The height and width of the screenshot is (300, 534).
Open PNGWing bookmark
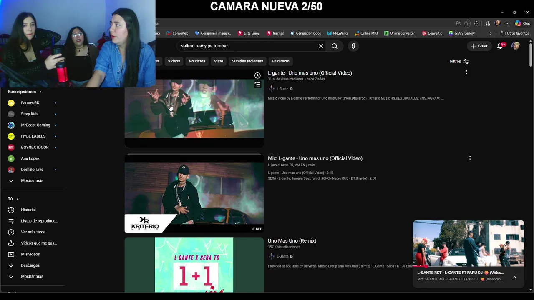tap(337, 33)
